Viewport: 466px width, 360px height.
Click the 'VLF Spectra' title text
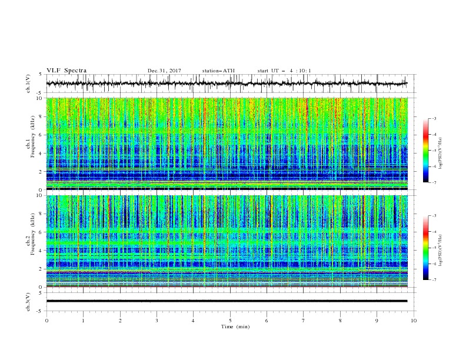66,71
